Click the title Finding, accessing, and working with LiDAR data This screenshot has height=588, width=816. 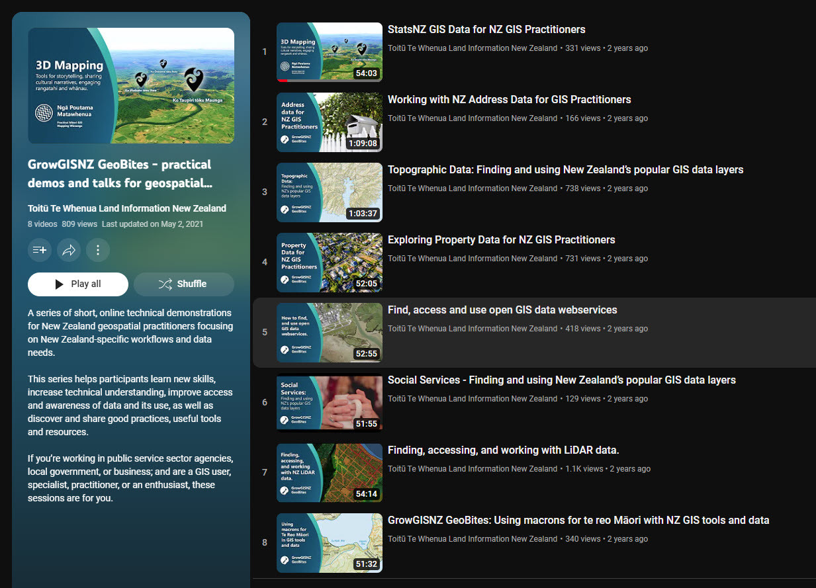click(504, 450)
